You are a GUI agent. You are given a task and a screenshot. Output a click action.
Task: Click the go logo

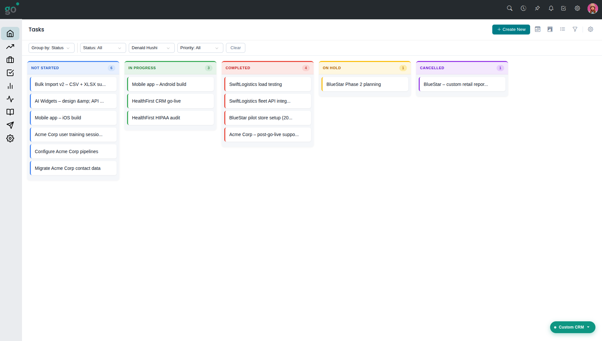[11, 9]
